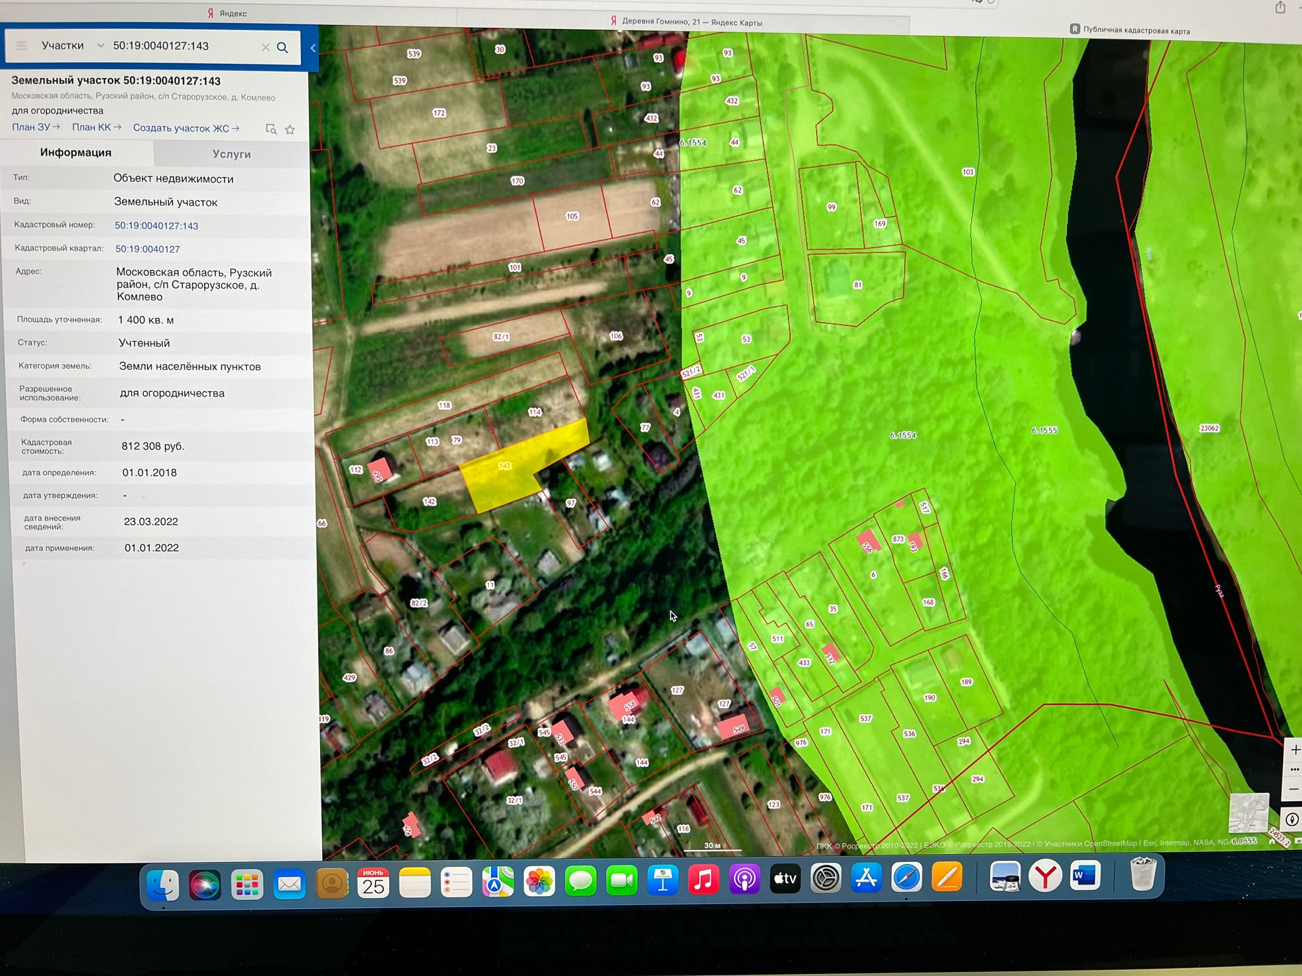Collapse the info panel with blue arrow
The width and height of the screenshot is (1302, 976).
click(313, 48)
